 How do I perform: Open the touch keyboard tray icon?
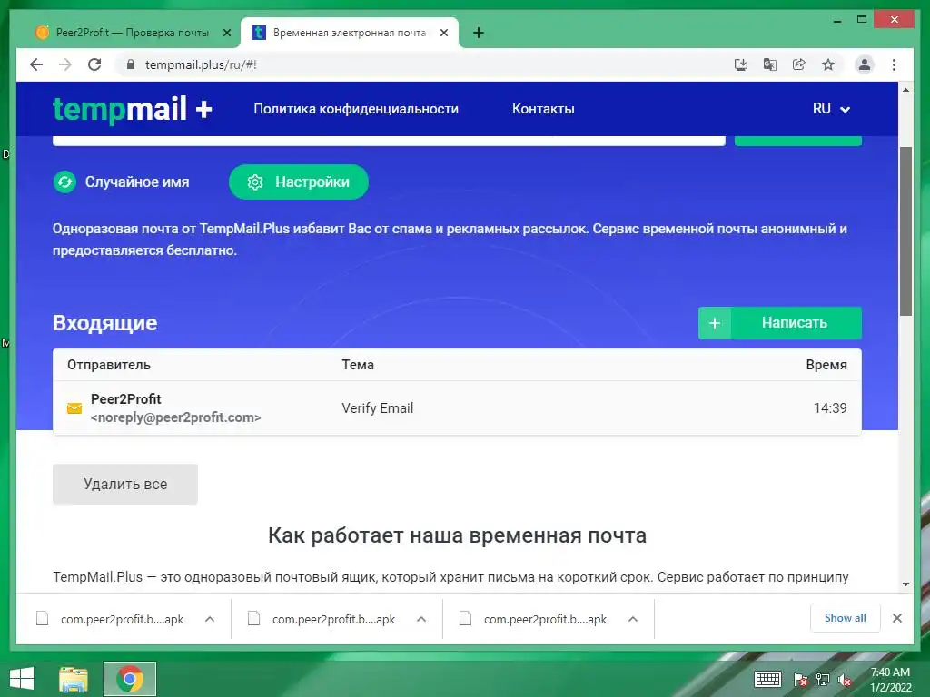(x=767, y=679)
